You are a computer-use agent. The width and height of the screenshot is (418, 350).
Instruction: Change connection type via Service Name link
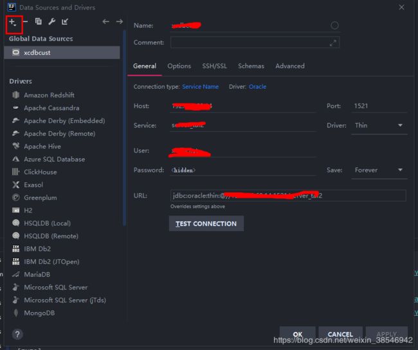[x=201, y=87]
